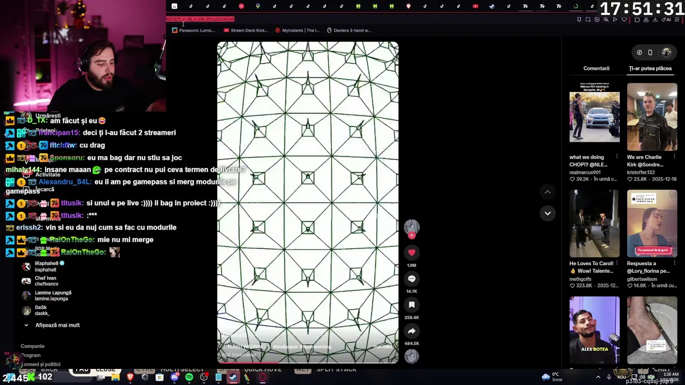Open the AI assistant icon in browser toolbar
685x385 pixels.
(x=666, y=20)
